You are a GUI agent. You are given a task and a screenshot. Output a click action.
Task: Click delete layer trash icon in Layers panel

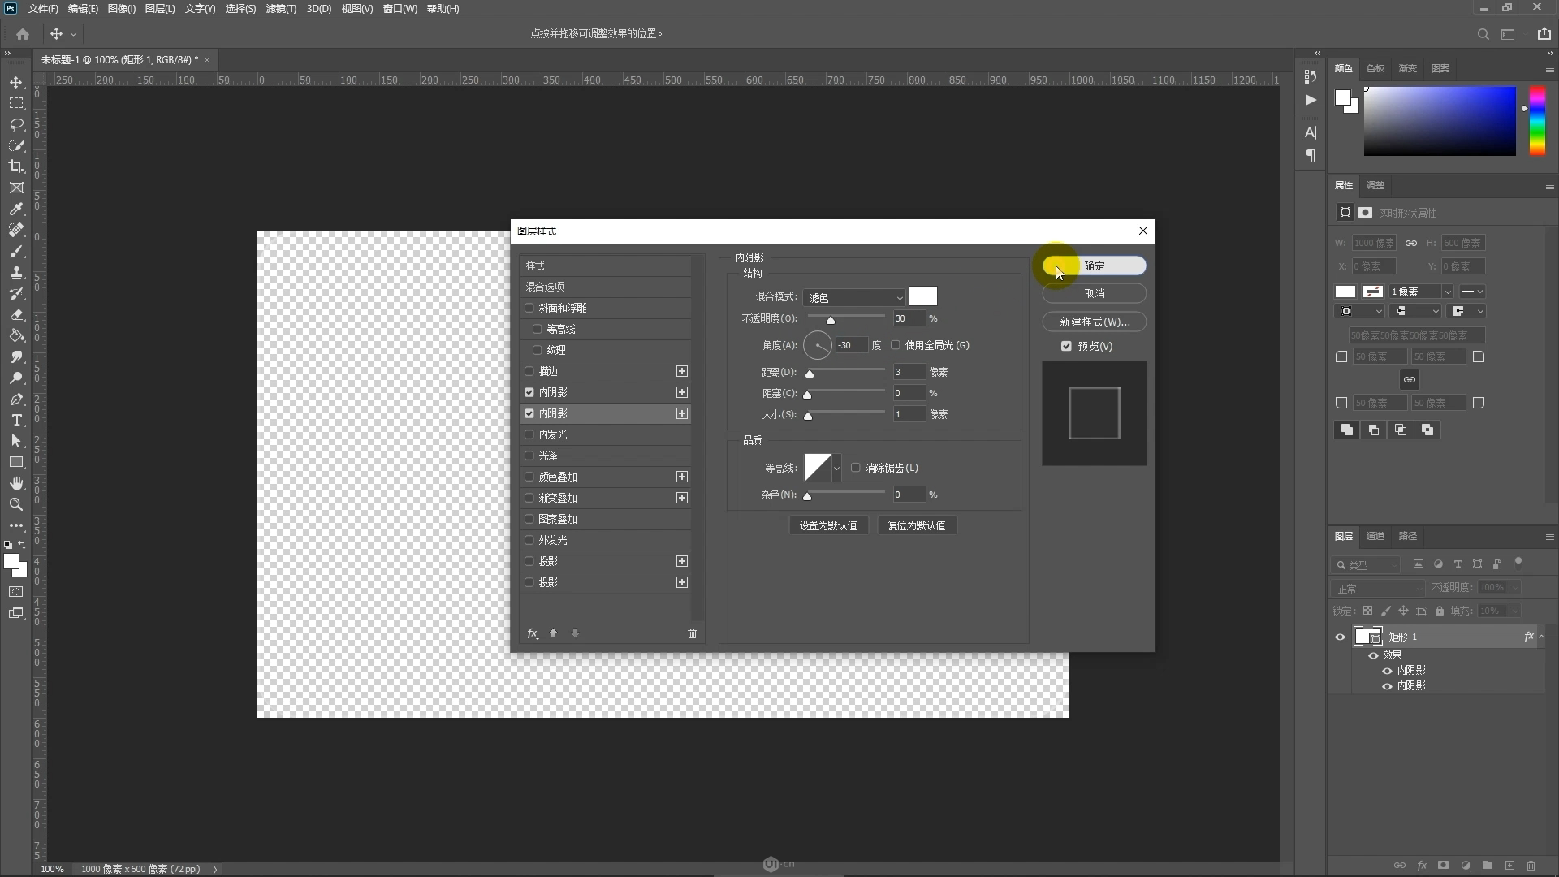pos(1531,866)
